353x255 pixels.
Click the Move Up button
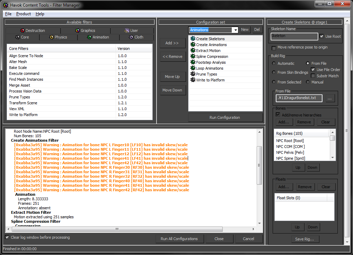pos(173,77)
